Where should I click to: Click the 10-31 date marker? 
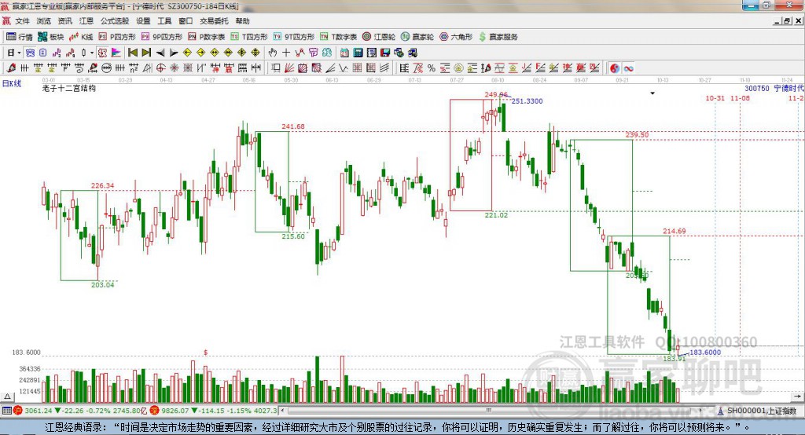pos(715,98)
